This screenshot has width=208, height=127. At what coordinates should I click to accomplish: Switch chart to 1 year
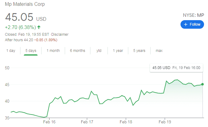pyautogui.click(x=118, y=51)
